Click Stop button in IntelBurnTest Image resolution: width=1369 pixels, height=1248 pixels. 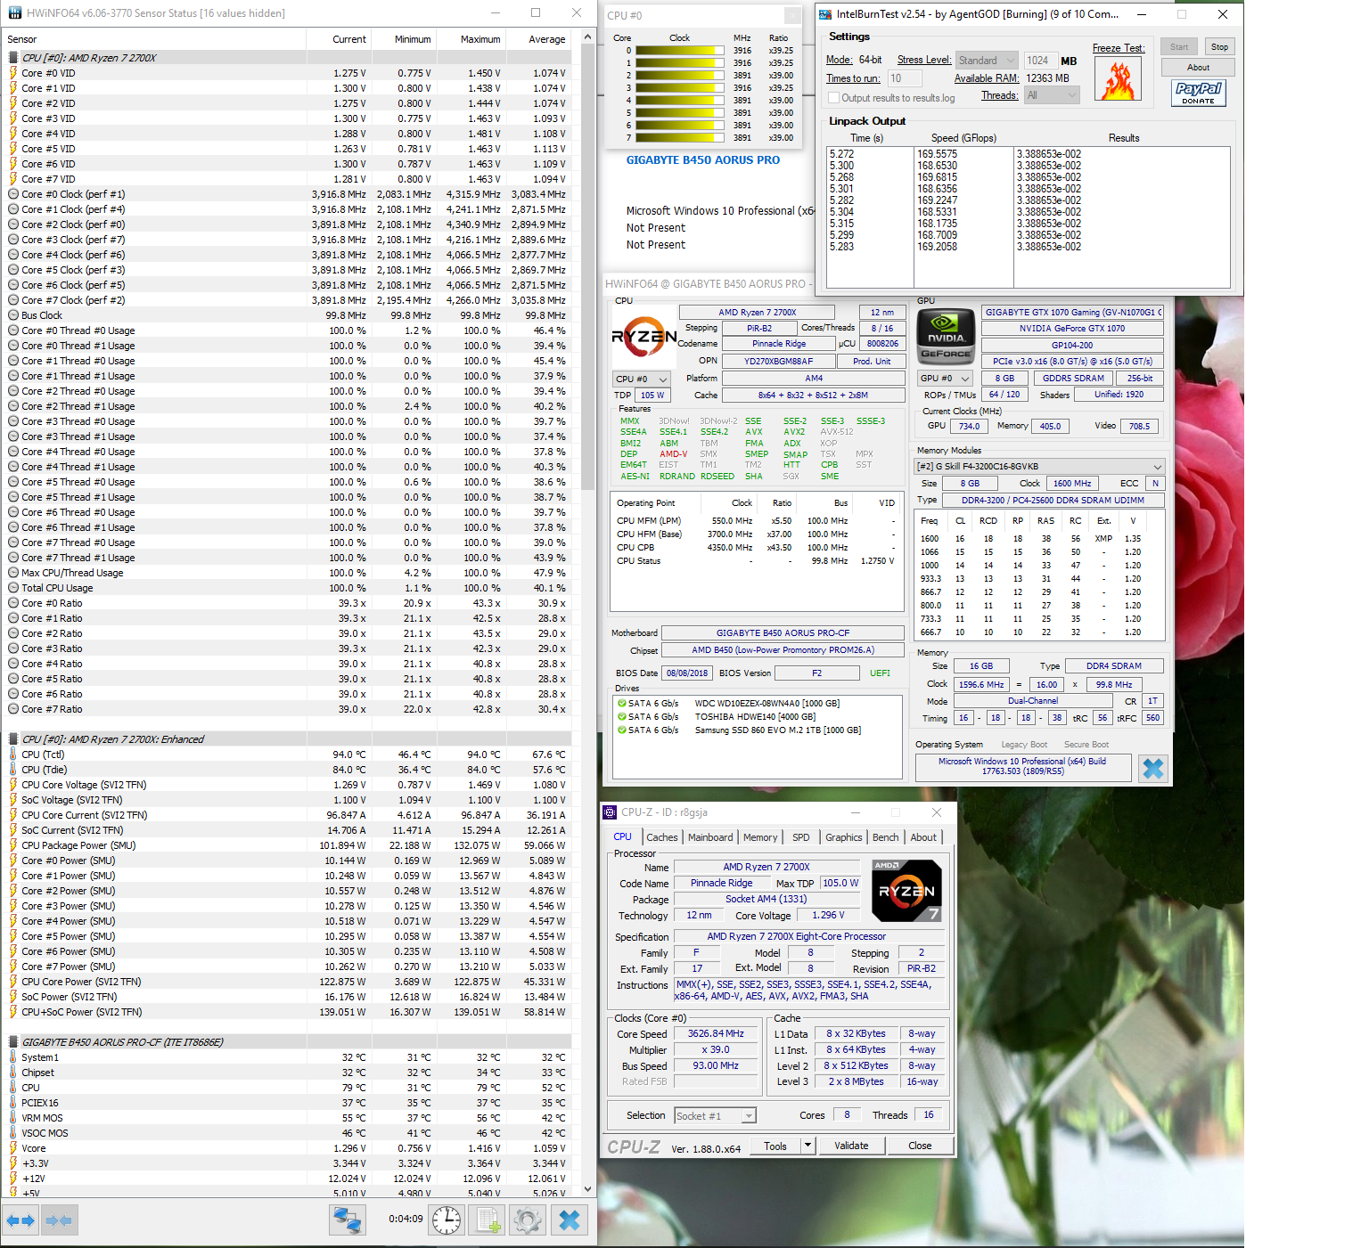1219,47
